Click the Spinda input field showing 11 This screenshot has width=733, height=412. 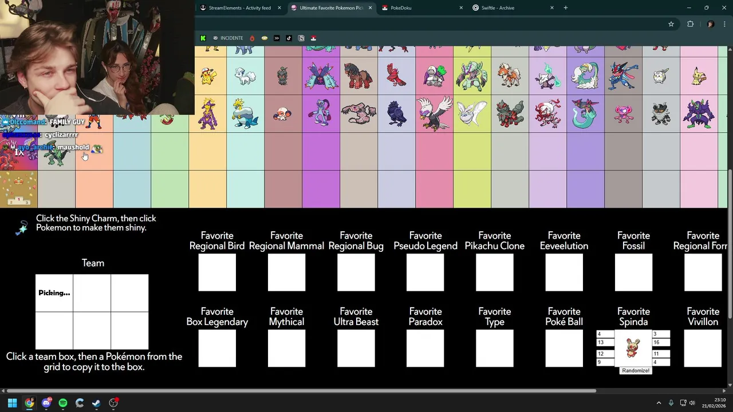point(661,354)
